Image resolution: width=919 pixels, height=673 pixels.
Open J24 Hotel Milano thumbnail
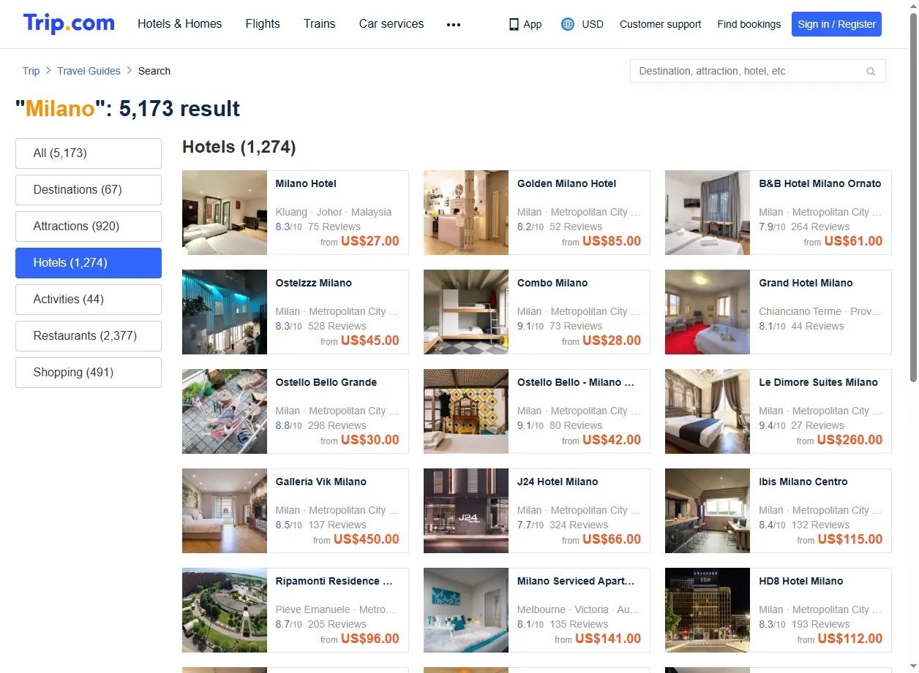[466, 511]
